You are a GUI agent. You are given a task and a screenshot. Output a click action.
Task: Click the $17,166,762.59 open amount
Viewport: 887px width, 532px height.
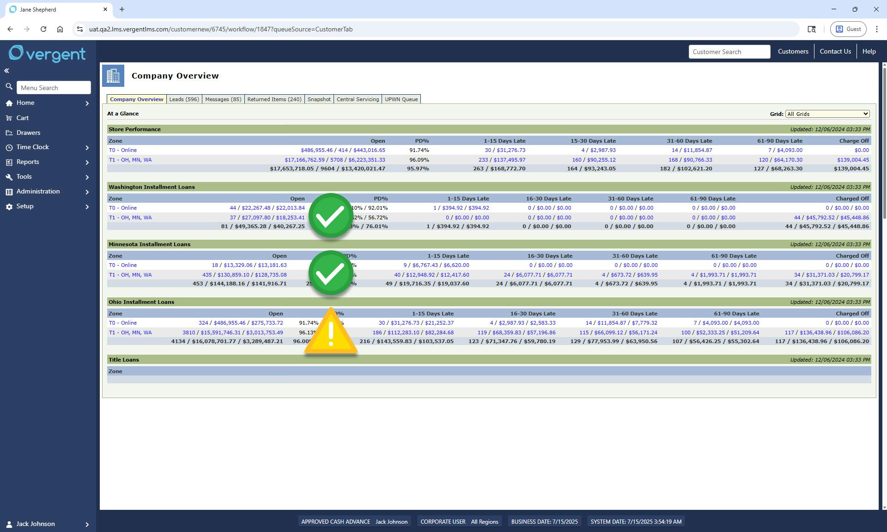pos(304,160)
